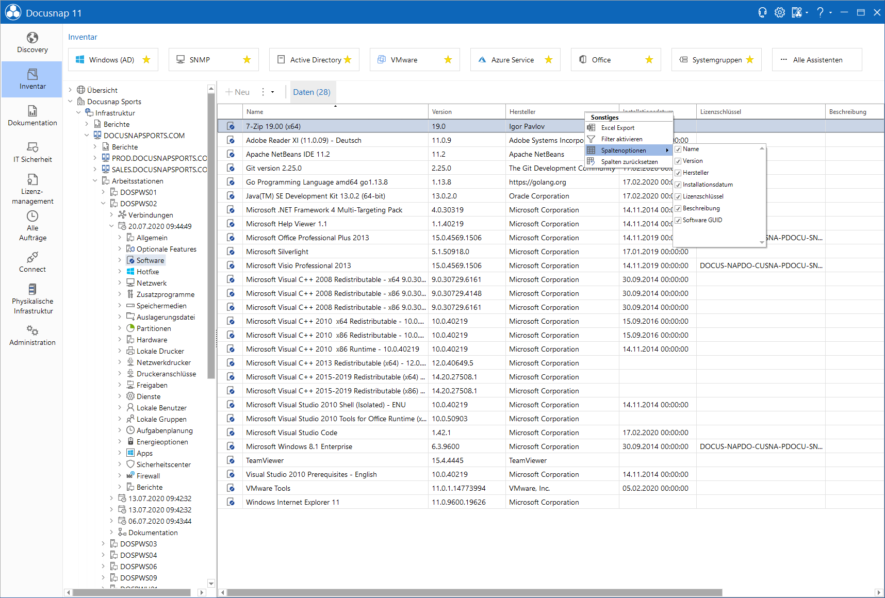The width and height of the screenshot is (885, 598).
Task: Open the Lizenzmanagement sidebar section
Action: pyautogui.click(x=32, y=189)
